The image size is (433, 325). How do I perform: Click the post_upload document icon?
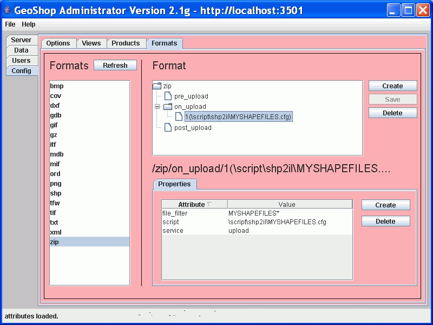pyautogui.click(x=168, y=127)
